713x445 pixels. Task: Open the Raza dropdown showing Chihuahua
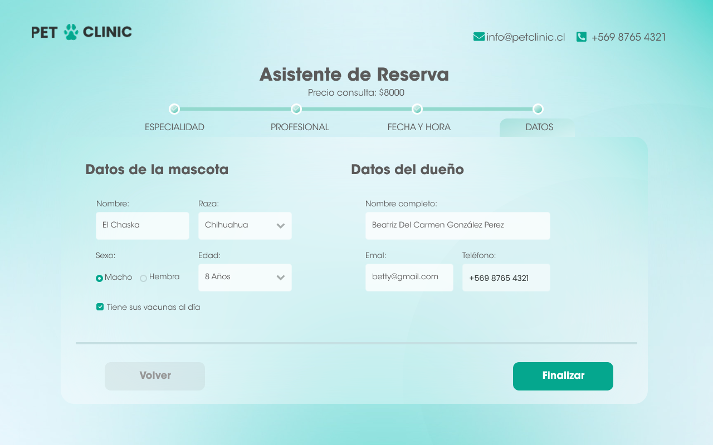[245, 225]
